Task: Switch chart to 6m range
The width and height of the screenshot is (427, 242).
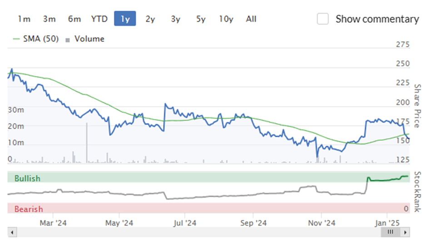Action: (74, 19)
